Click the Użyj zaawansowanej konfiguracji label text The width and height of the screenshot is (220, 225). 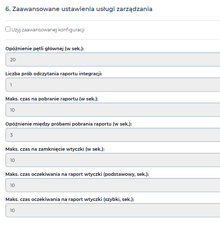tap(48, 30)
